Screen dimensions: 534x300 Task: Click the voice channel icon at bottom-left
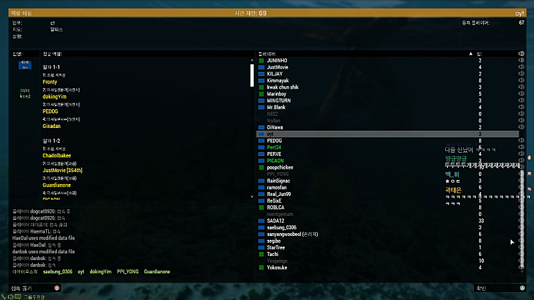[4, 297]
